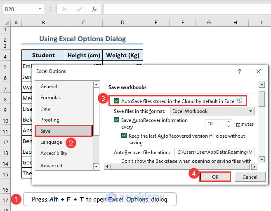Click the Insert Function fx icon
Viewport: 271px width, 211px height.
click(94, 9)
